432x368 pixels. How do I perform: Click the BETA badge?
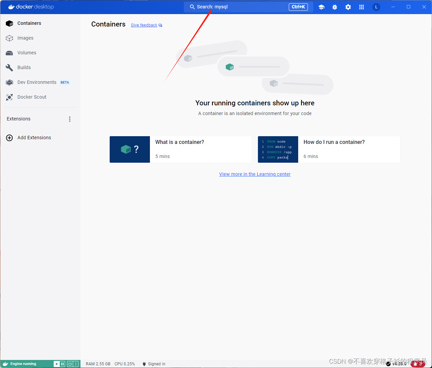tap(65, 83)
